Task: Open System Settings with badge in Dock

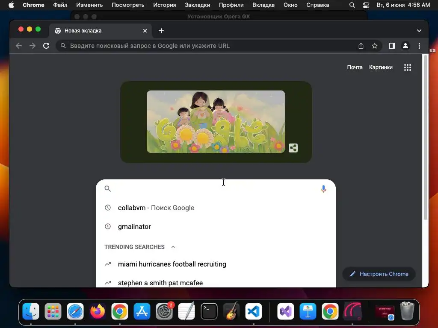Action: (164, 311)
